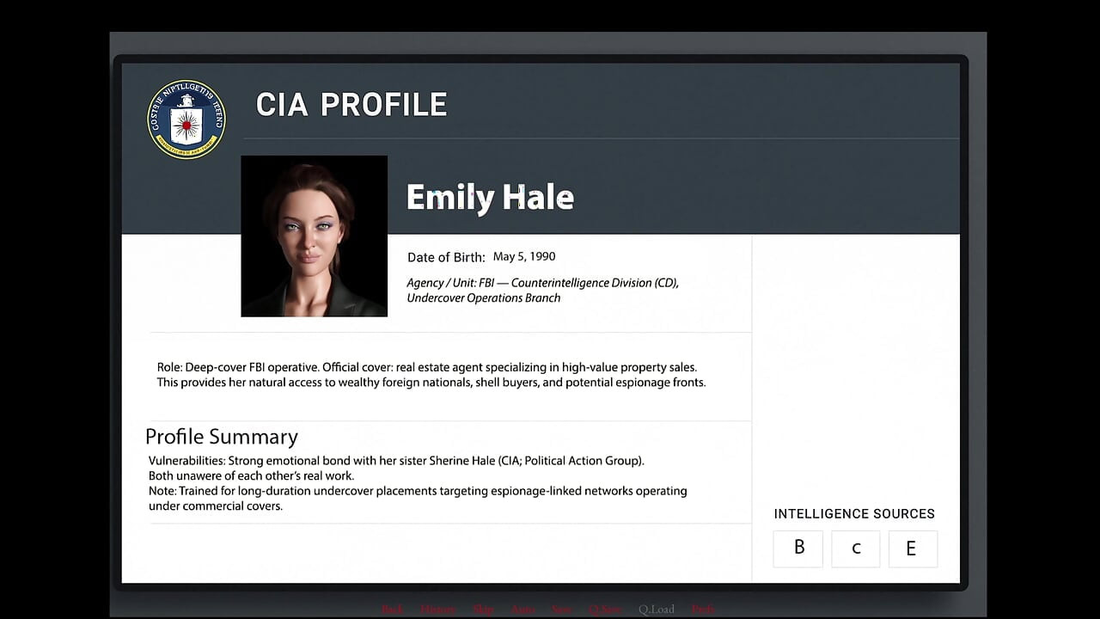The image size is (1100, 619).
Task: Click the INTELLIGENCE SOURCES label
Action: [854, 513]
